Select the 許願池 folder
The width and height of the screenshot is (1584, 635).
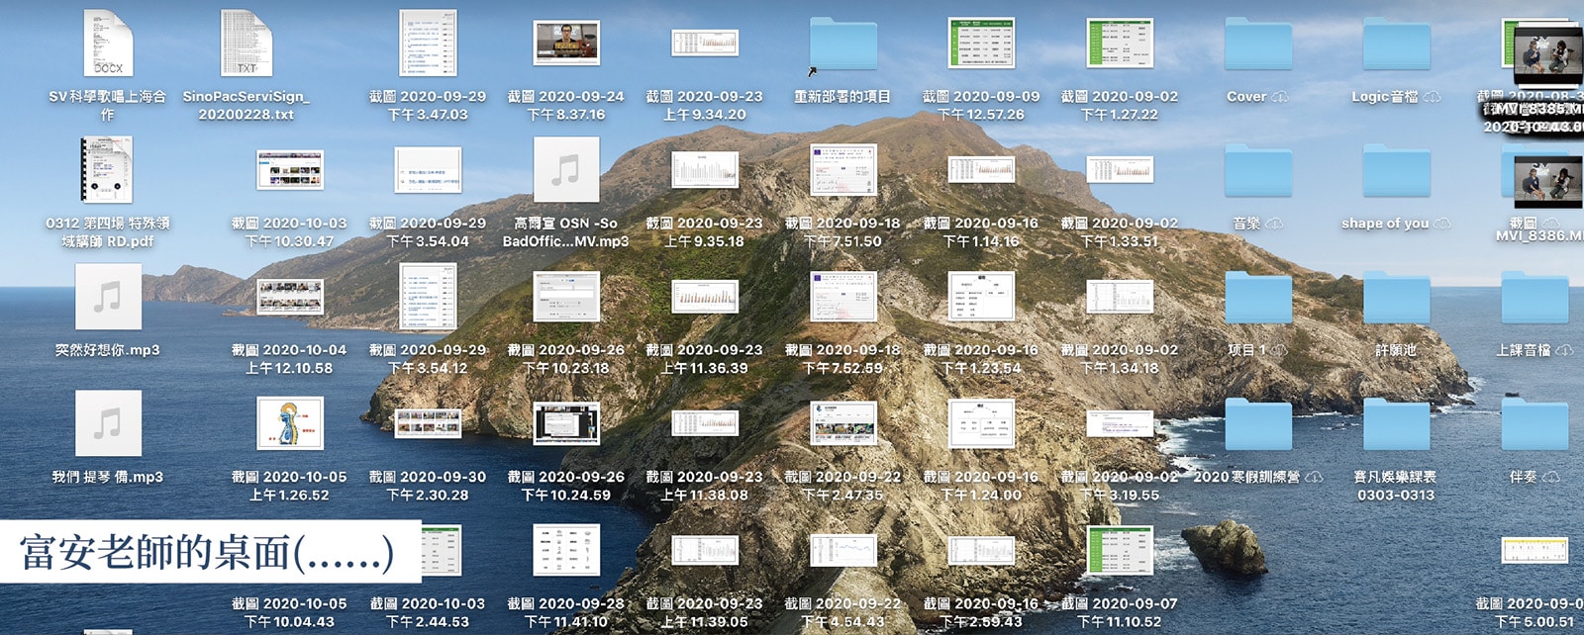pyautogui.click(x=1396, y=297)
